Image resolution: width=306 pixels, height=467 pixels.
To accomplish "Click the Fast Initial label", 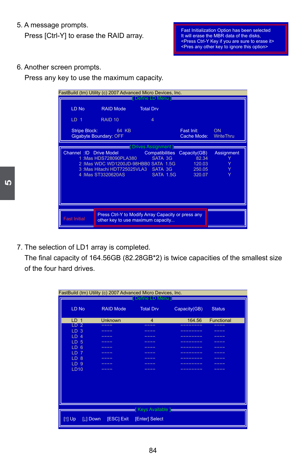I will (x=74, y=219).
